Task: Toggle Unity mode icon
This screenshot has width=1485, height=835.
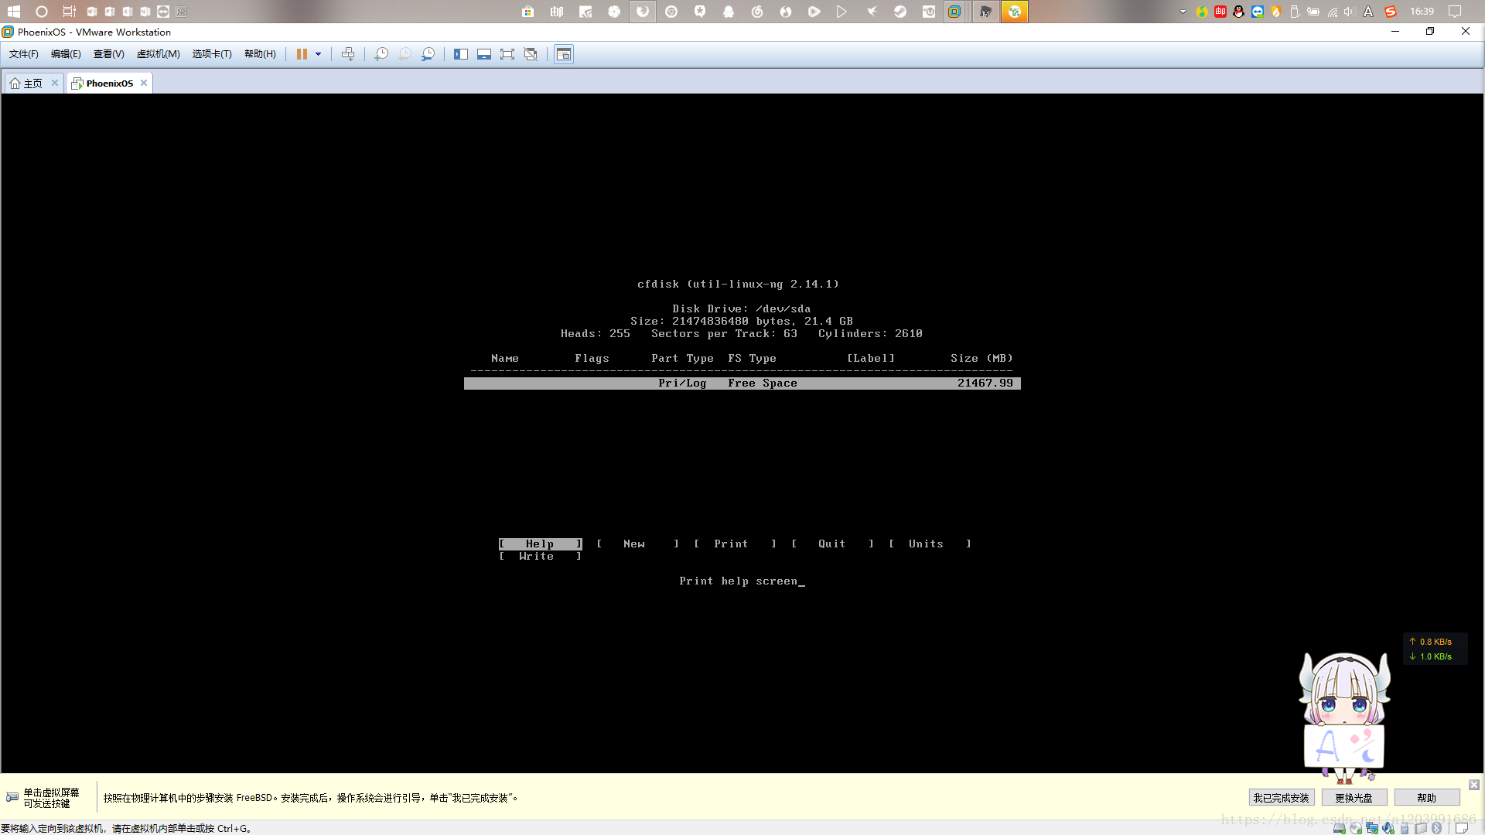Action: (x=531, y=54)
